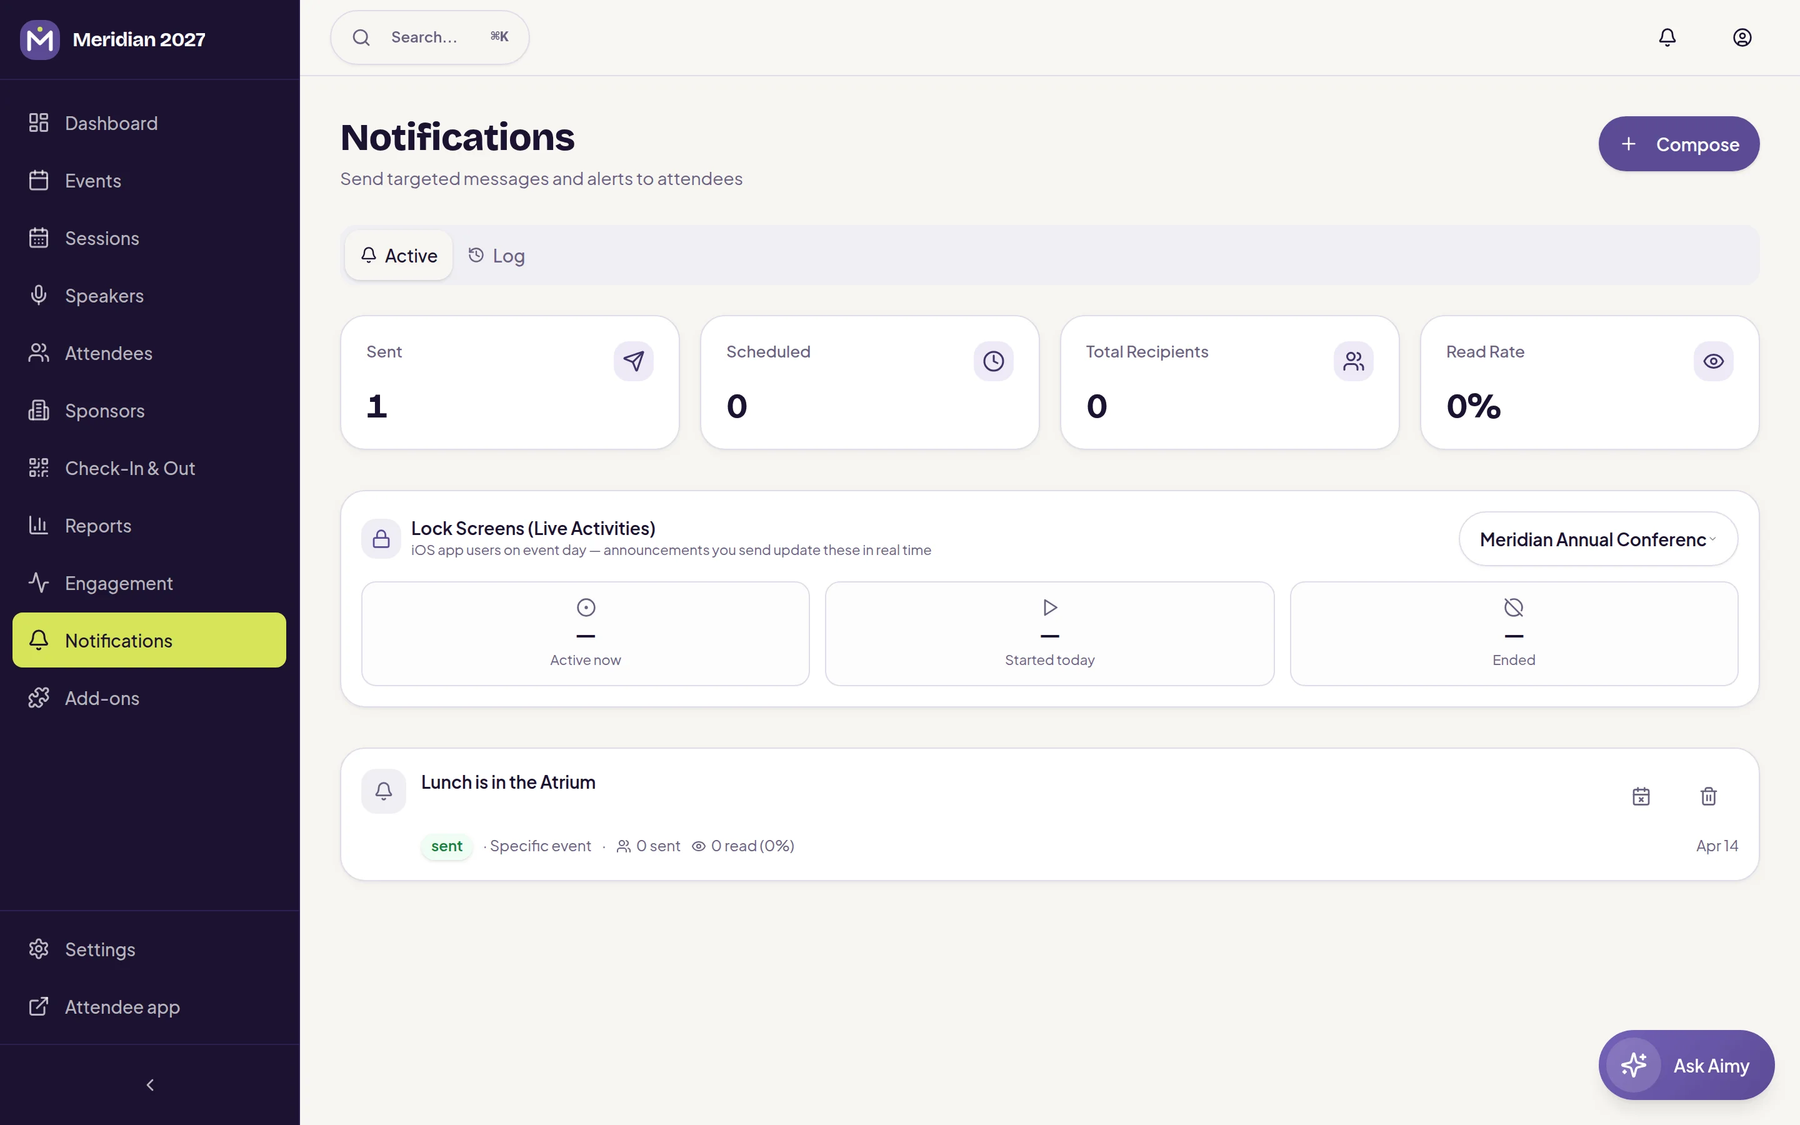Expand the Meridian Annual Conference dropdown
Image resolution: width=1800 pixels, height=1125 pixels.
pos(1597,539)
